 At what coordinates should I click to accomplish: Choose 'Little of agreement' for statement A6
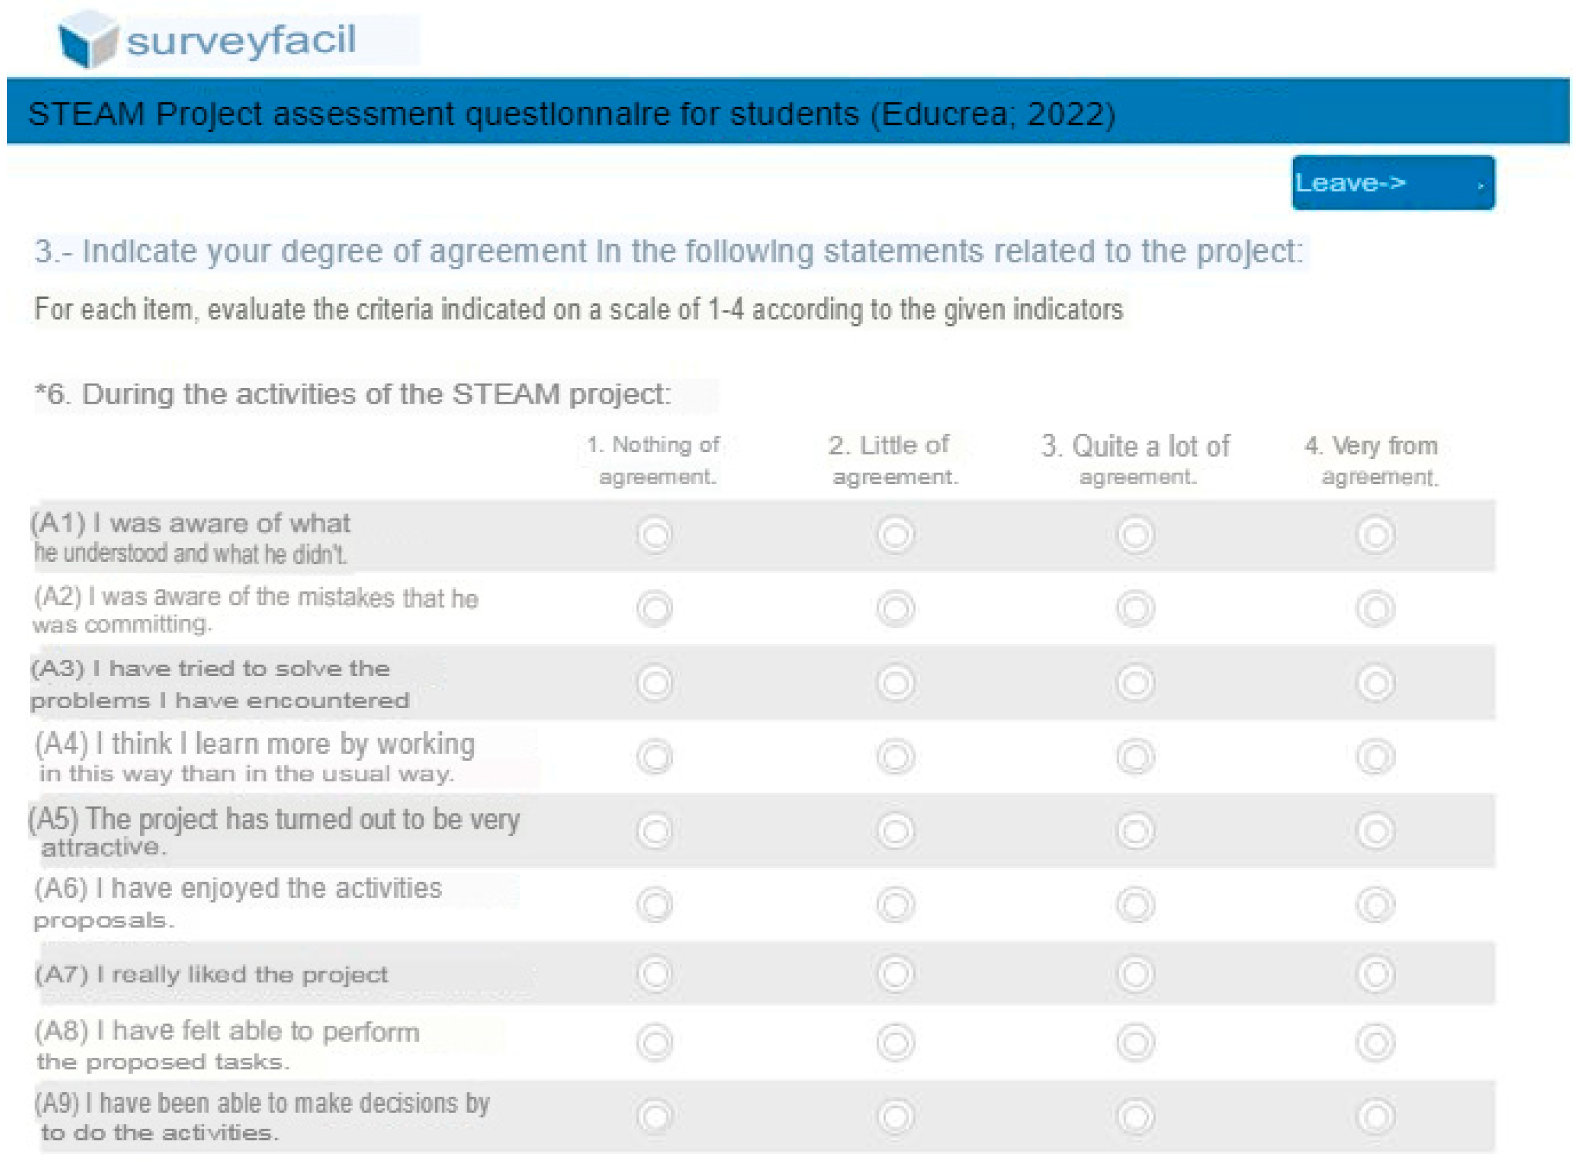point(896,905)
